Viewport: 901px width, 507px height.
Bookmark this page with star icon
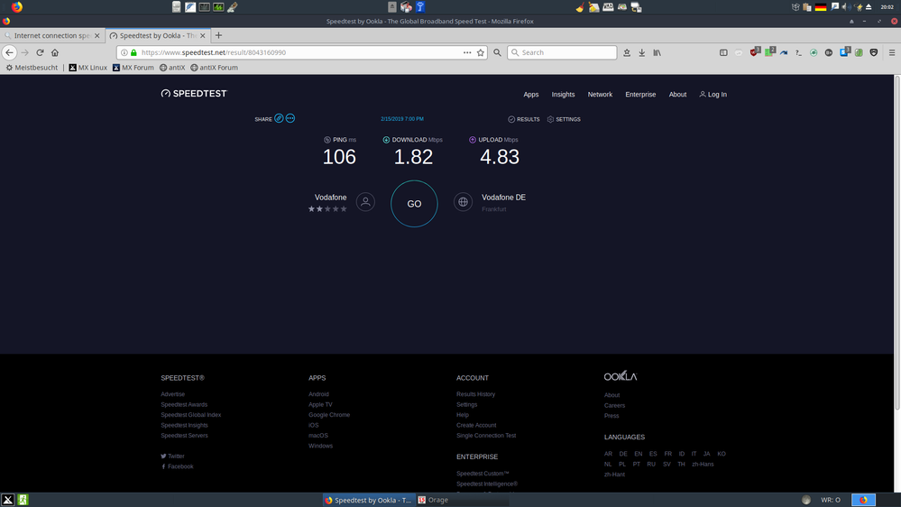click(481, 52)
